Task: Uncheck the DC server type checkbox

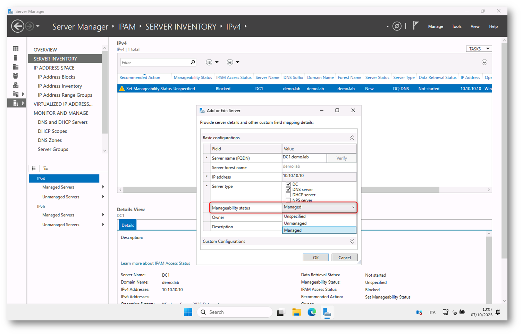Action: coord(288,184)
